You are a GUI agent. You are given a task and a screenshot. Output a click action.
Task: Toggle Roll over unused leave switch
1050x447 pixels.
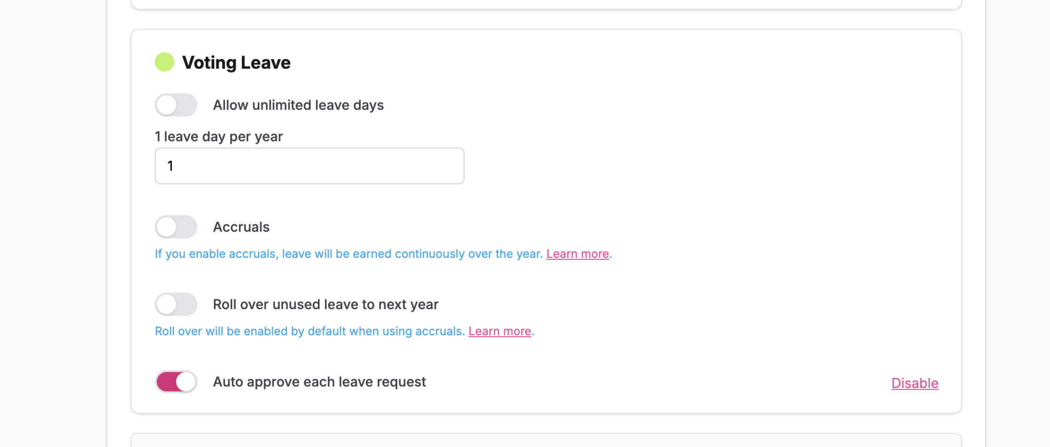(176, 304)
